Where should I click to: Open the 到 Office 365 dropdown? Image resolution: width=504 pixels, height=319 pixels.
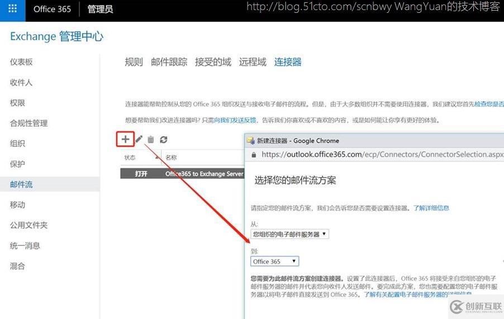point(274,261)
